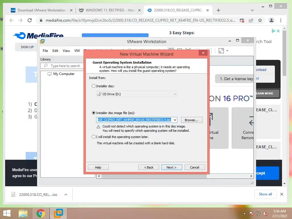This screenshot has width=292, height=219.
Task: Close the New Virtual Machine Wizard dialog
Action: [x=203, y=53]
